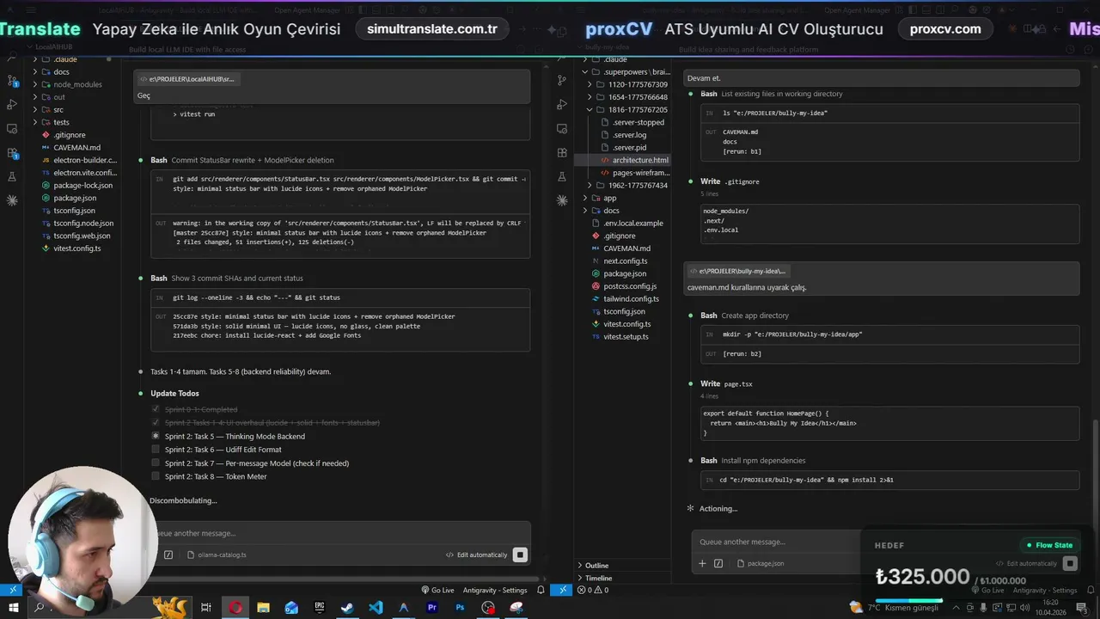Viewport: 1100px width, 619px height.
Task: Open package.json file chip in right chat
Action: pos(760,563)
